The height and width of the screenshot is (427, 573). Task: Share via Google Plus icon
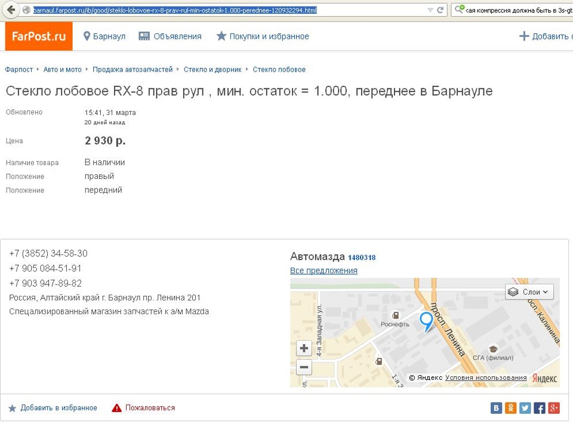pyautogui.click(x=554, y=408)
